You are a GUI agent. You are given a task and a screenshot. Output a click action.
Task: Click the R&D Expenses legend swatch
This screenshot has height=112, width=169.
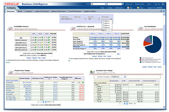click(141, 61)
